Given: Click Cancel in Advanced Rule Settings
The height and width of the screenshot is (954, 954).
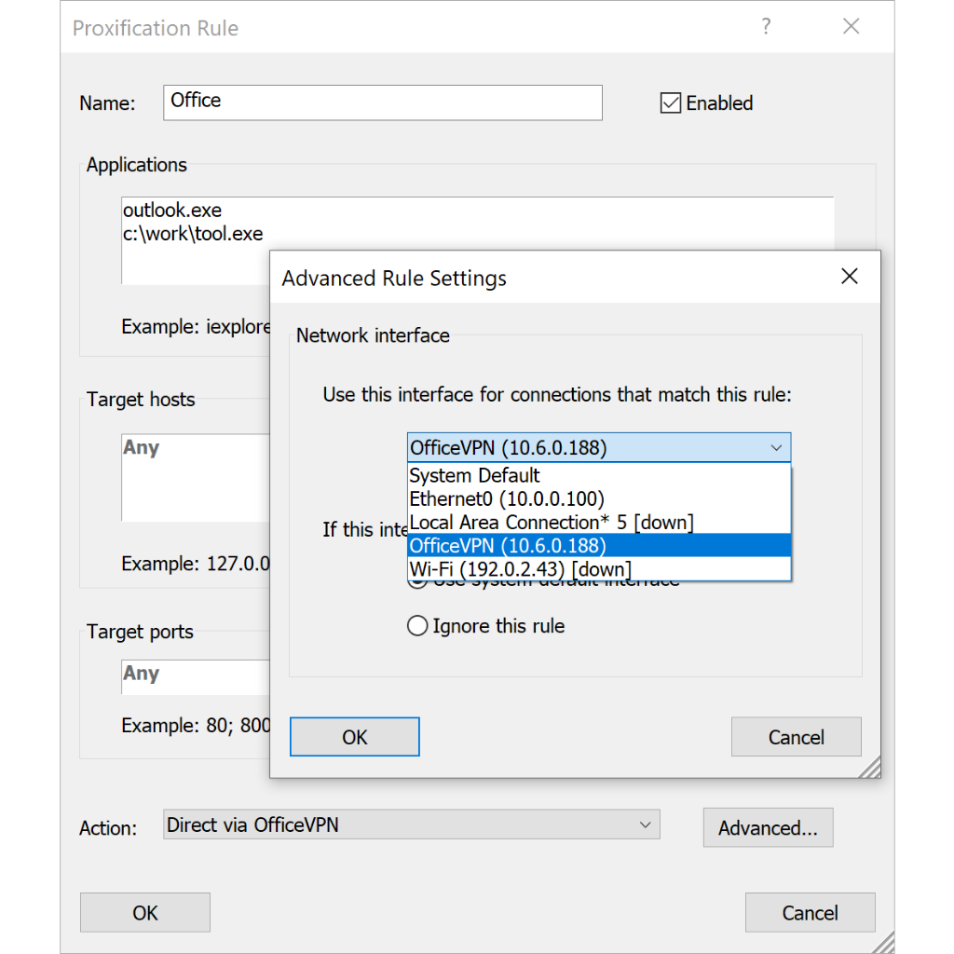Looking at the screenshot, I should point(796,737).
